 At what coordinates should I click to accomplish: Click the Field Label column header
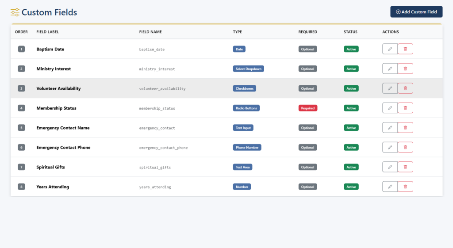click(x=47, y=32)
